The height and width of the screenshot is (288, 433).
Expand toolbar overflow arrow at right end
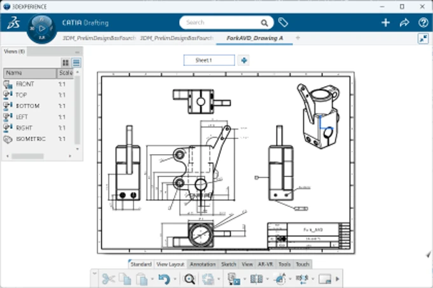[x=338, y=279]
